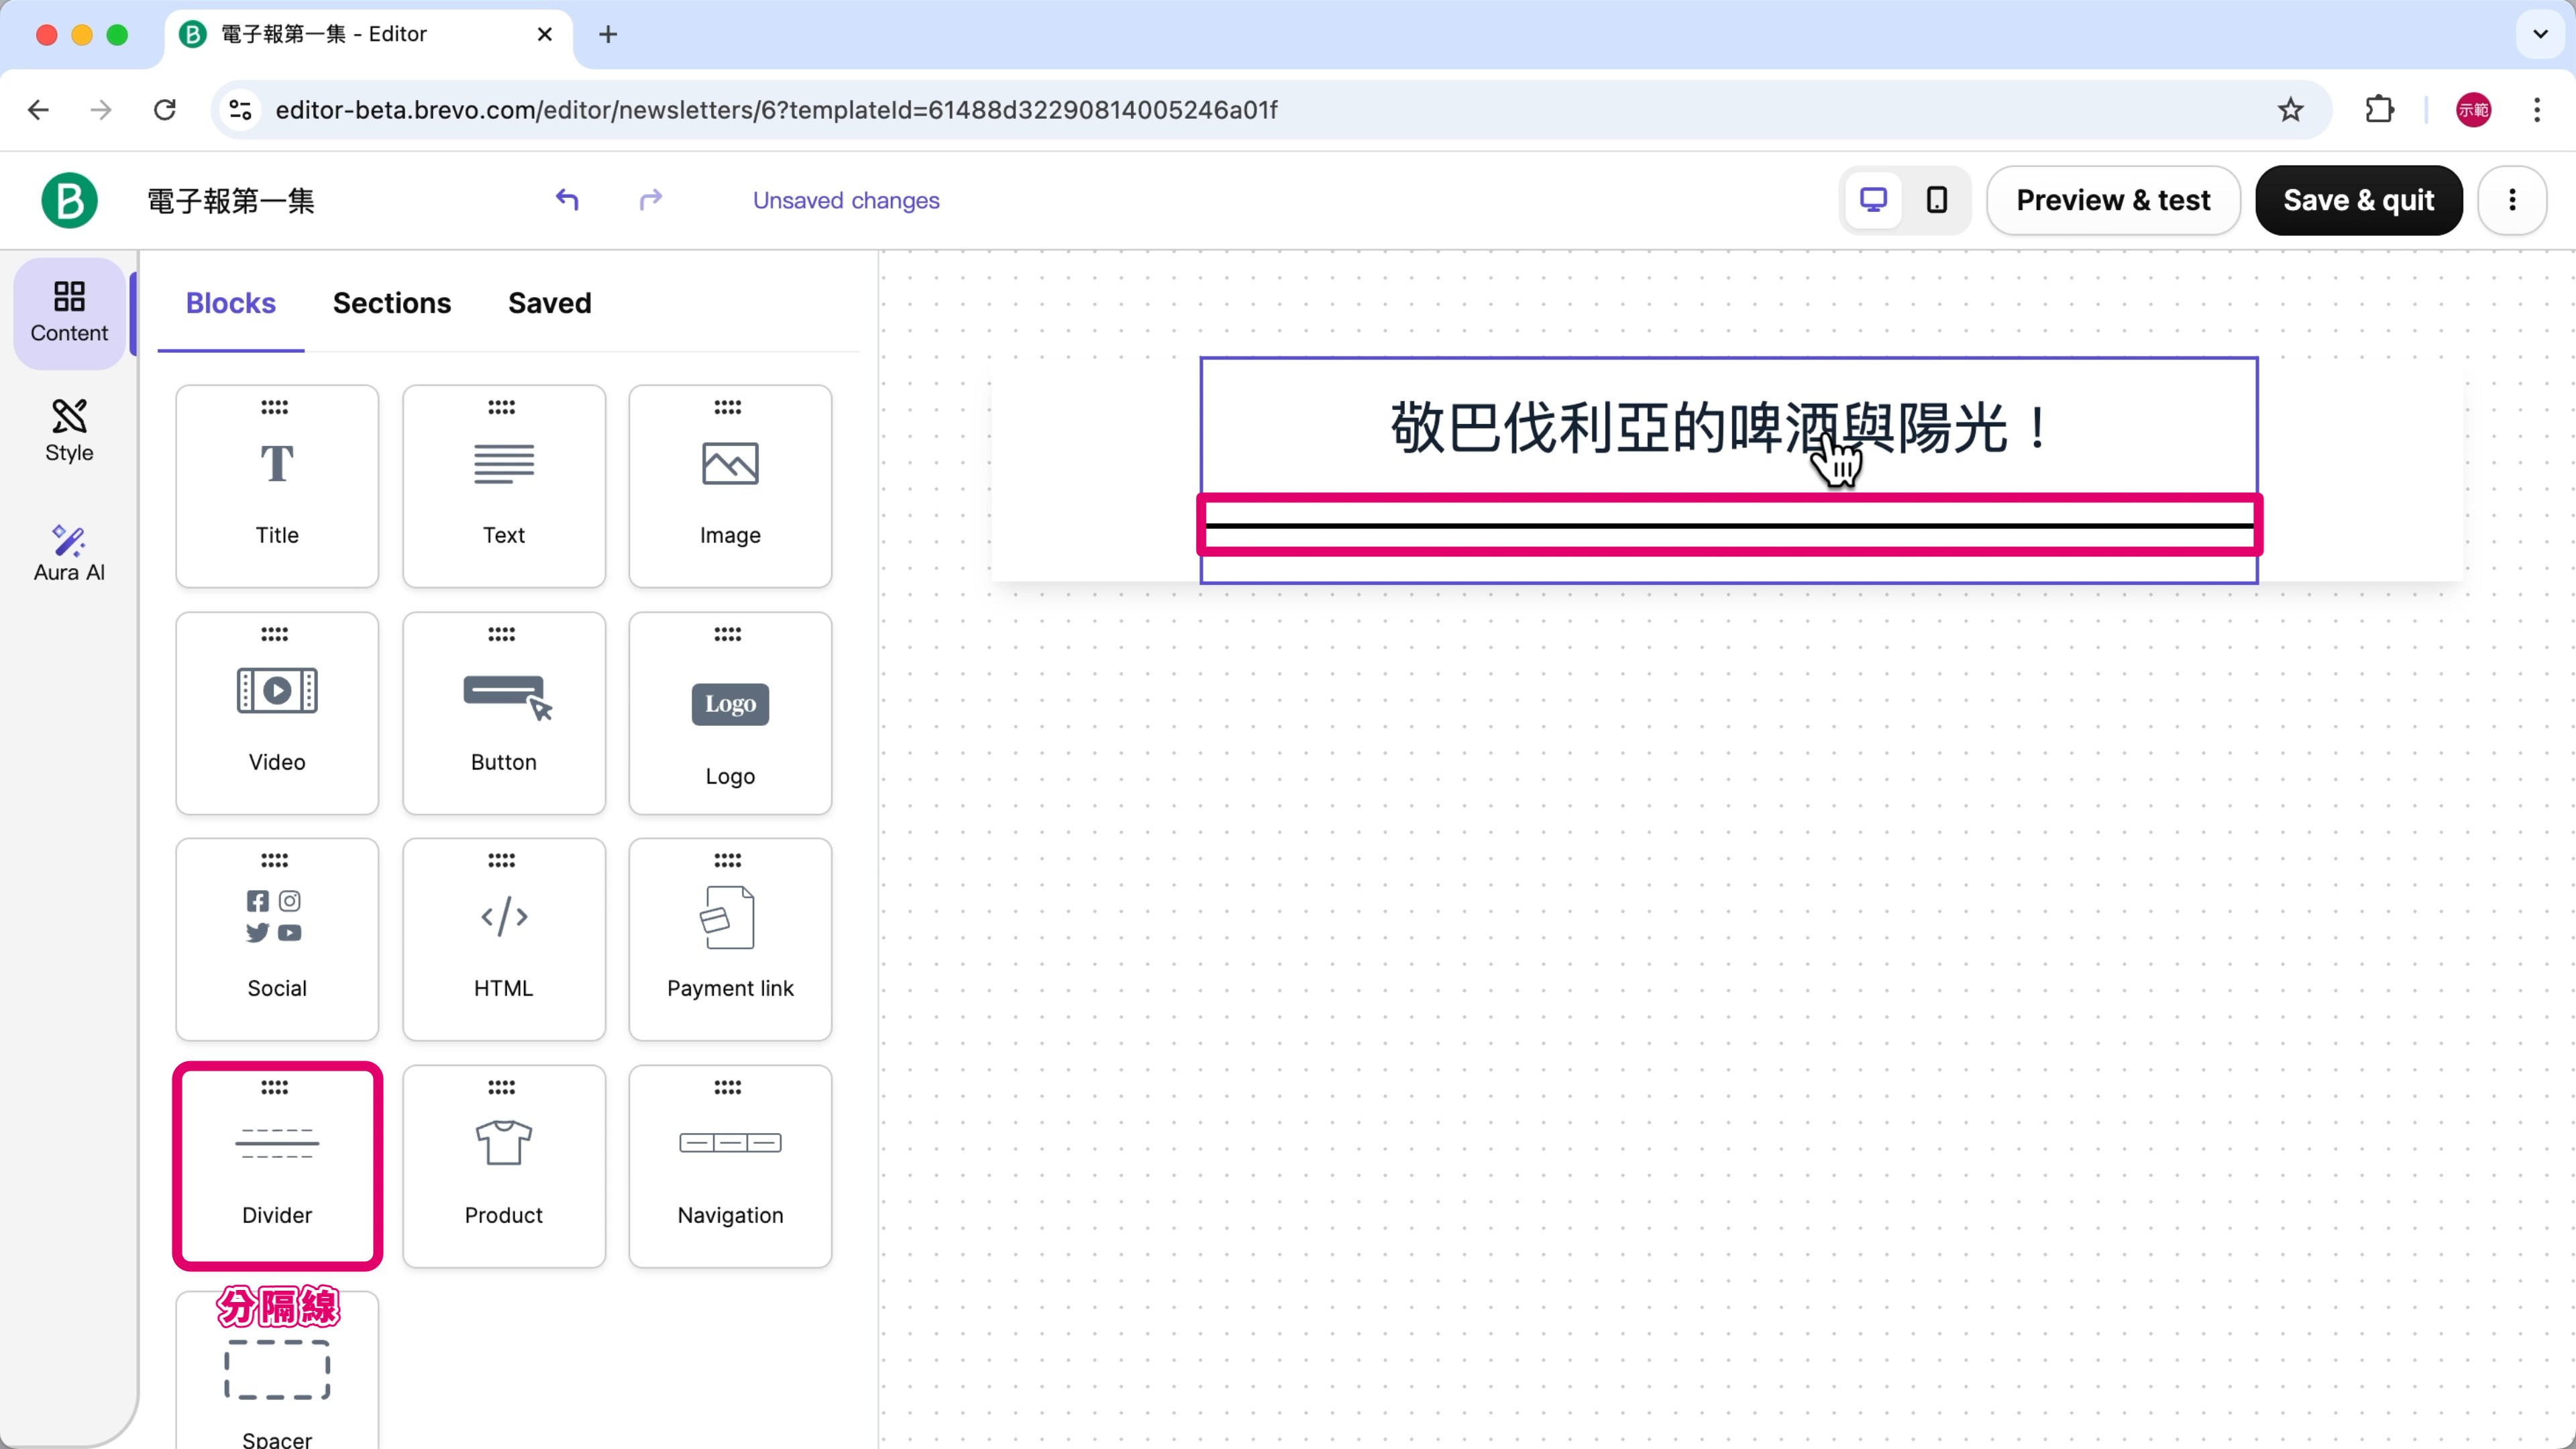Bookmark page with the star icon

point(2290,110)
